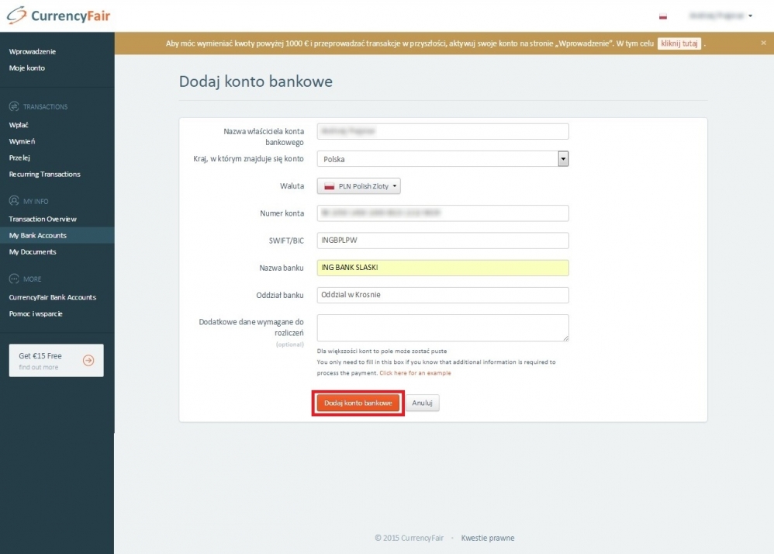
Task: Click the arrow icon in Get €15 Free
Action: tap(88, 360)
